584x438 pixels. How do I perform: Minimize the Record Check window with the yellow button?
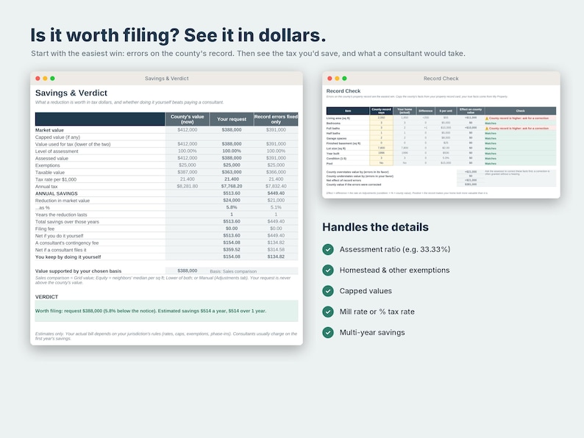337,79
